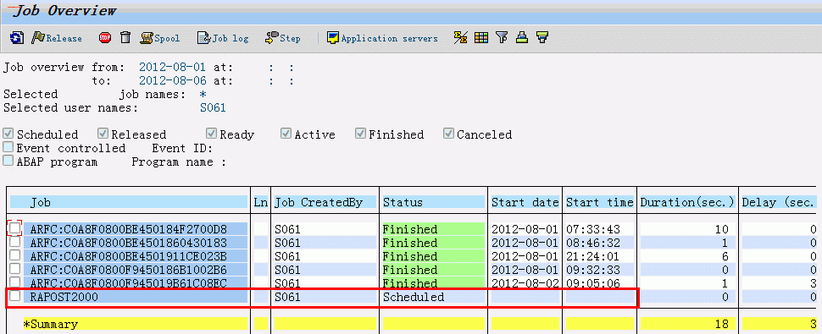Click summary duration total 18

(722, 324)
